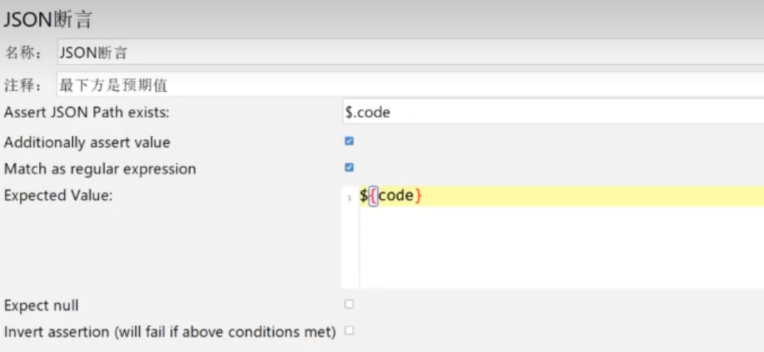Uncheck Match as regular expression checkbox
This screenshot has width=764, height=352.
tap(349, 168)
